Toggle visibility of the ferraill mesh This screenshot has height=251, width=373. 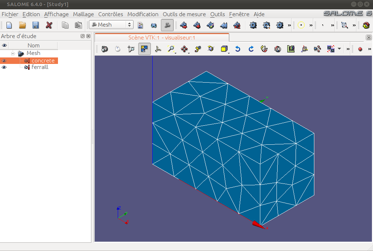(4, 67)
